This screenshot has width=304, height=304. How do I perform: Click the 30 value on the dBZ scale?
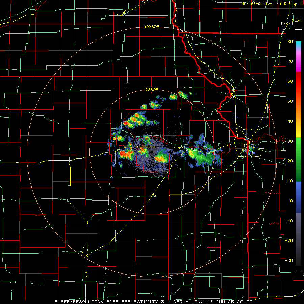290,141
